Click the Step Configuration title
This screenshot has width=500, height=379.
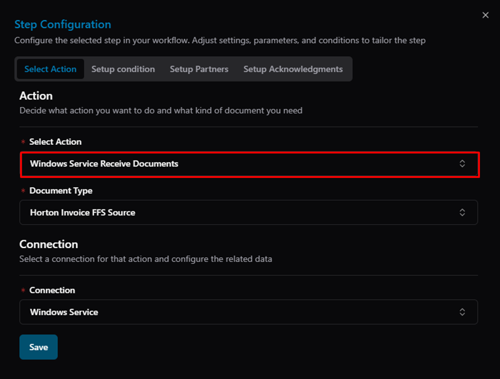pos(63,25)
